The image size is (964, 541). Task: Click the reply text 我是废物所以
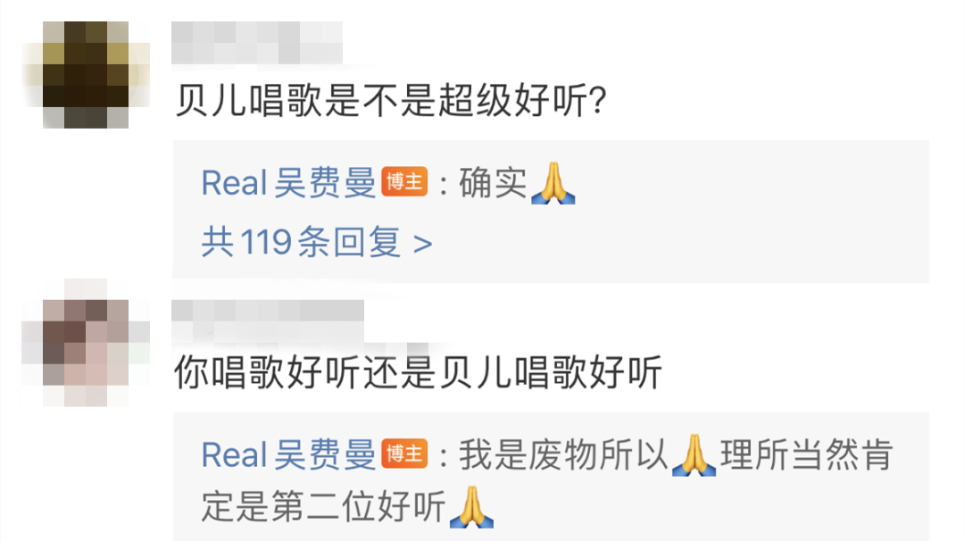point(563,455)
